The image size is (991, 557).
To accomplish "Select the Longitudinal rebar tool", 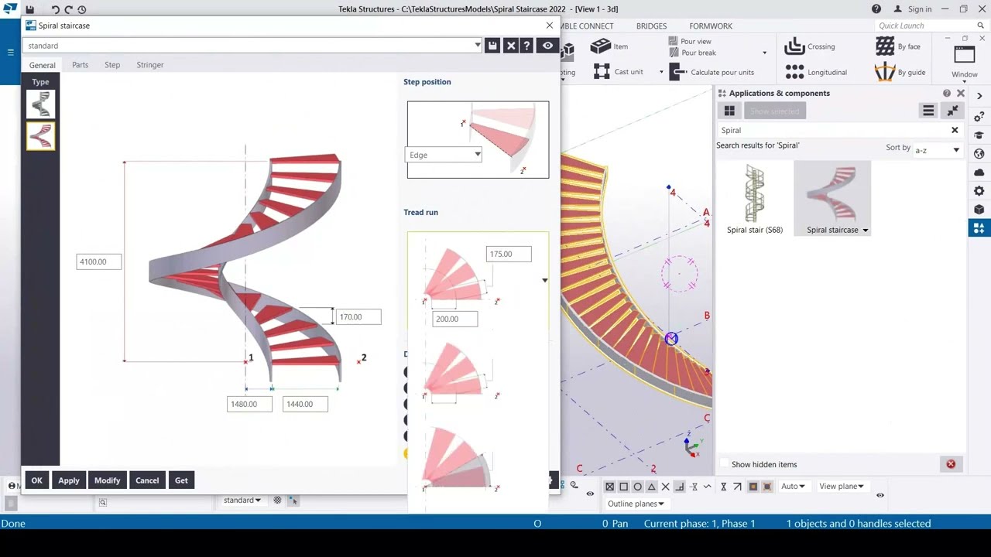I will point(815,72).
